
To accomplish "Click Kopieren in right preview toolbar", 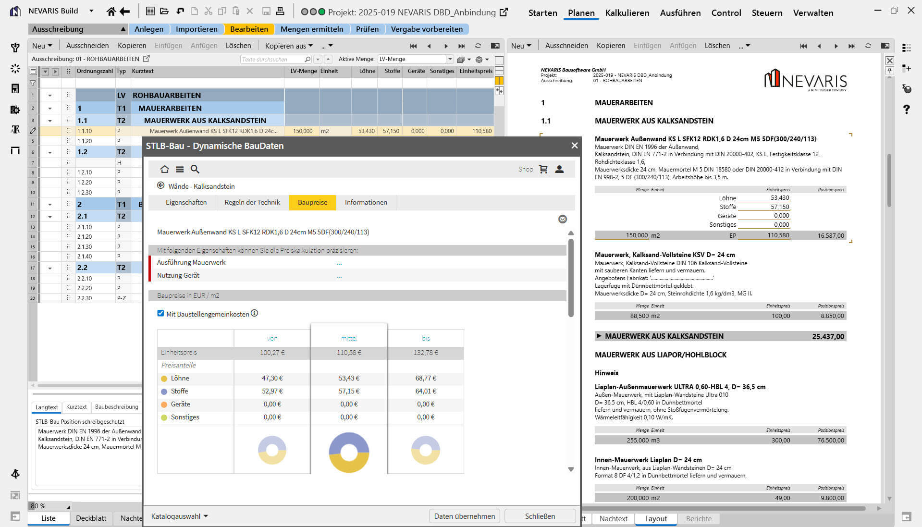I will [x=611, y=46].
